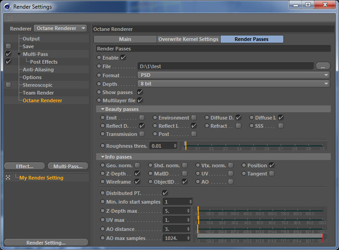The height and width of the screenshot is (250, 339).
Task: Click the AO max samples slider bar
Action: (260, 238)
